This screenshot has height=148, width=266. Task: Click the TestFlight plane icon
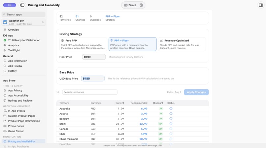point(5,50)
